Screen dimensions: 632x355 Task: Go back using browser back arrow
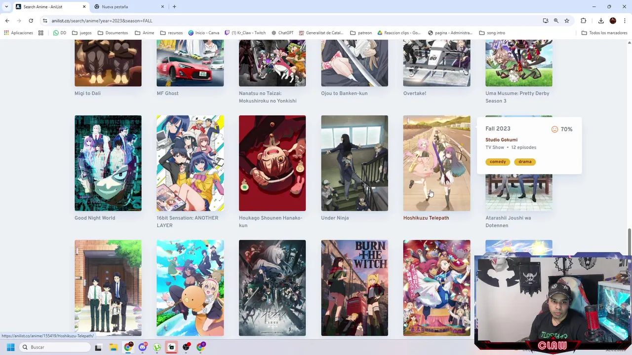pos(7,21)
